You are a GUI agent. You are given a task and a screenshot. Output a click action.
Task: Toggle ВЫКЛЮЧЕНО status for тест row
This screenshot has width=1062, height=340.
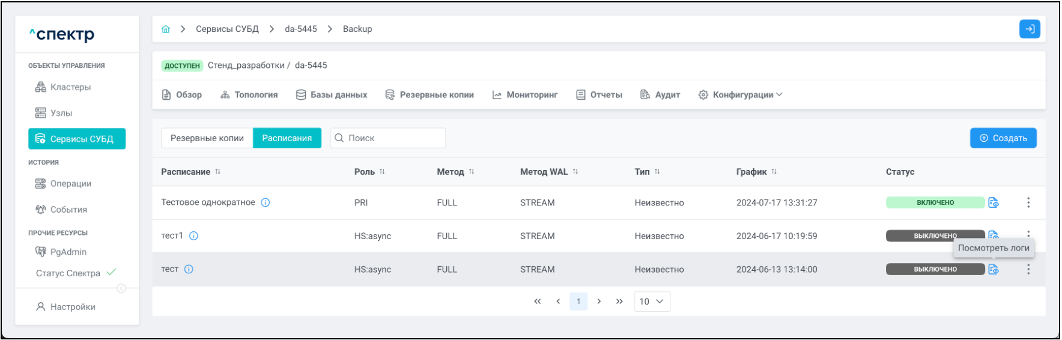(x=935, y=269)
